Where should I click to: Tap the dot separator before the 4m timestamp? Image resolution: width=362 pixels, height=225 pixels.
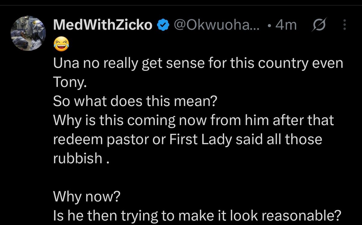point(269,27)
